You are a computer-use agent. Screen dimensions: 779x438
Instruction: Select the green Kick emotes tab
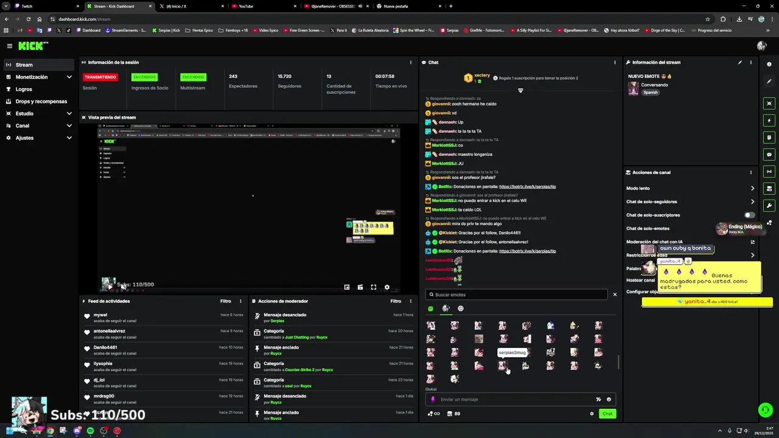tap(431, 309)
